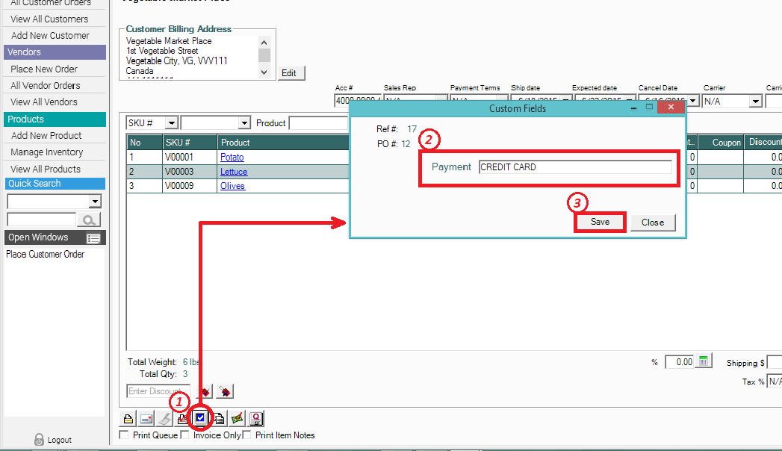This screenshot has height=451, width=782.
Task: Click the Quick Search magnifier icon
Action: point(89,220)
